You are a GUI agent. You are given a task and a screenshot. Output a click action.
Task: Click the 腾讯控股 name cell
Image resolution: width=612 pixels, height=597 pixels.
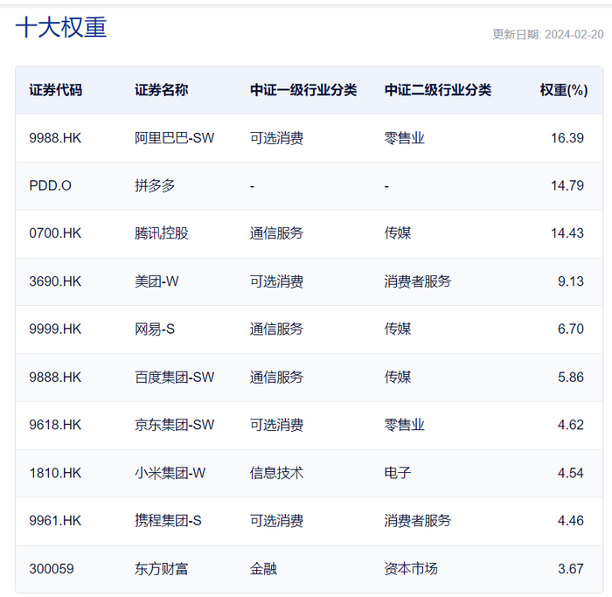(x=161, y=233)
